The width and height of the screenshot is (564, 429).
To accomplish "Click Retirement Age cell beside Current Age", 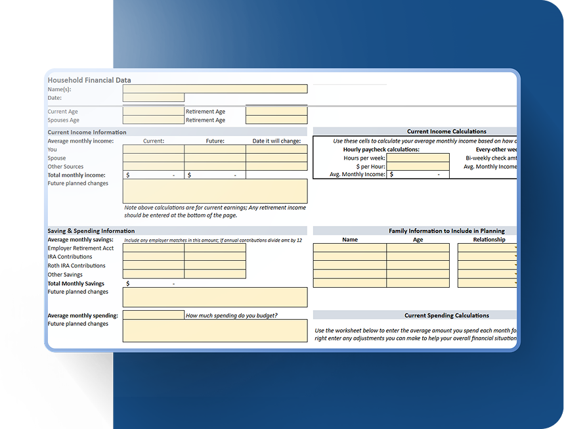I will (276, 112).
